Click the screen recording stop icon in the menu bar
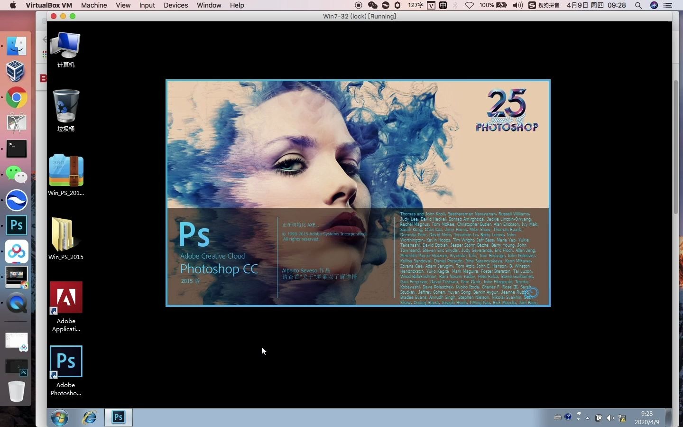This screenshot has width=683, height=427. (359, 5)
